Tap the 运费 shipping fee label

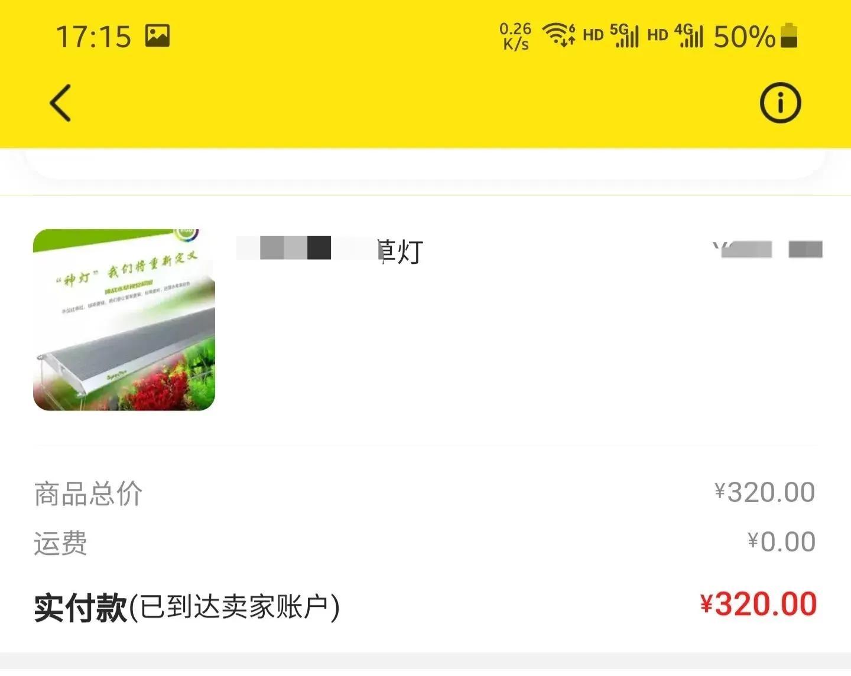point(61,543)
